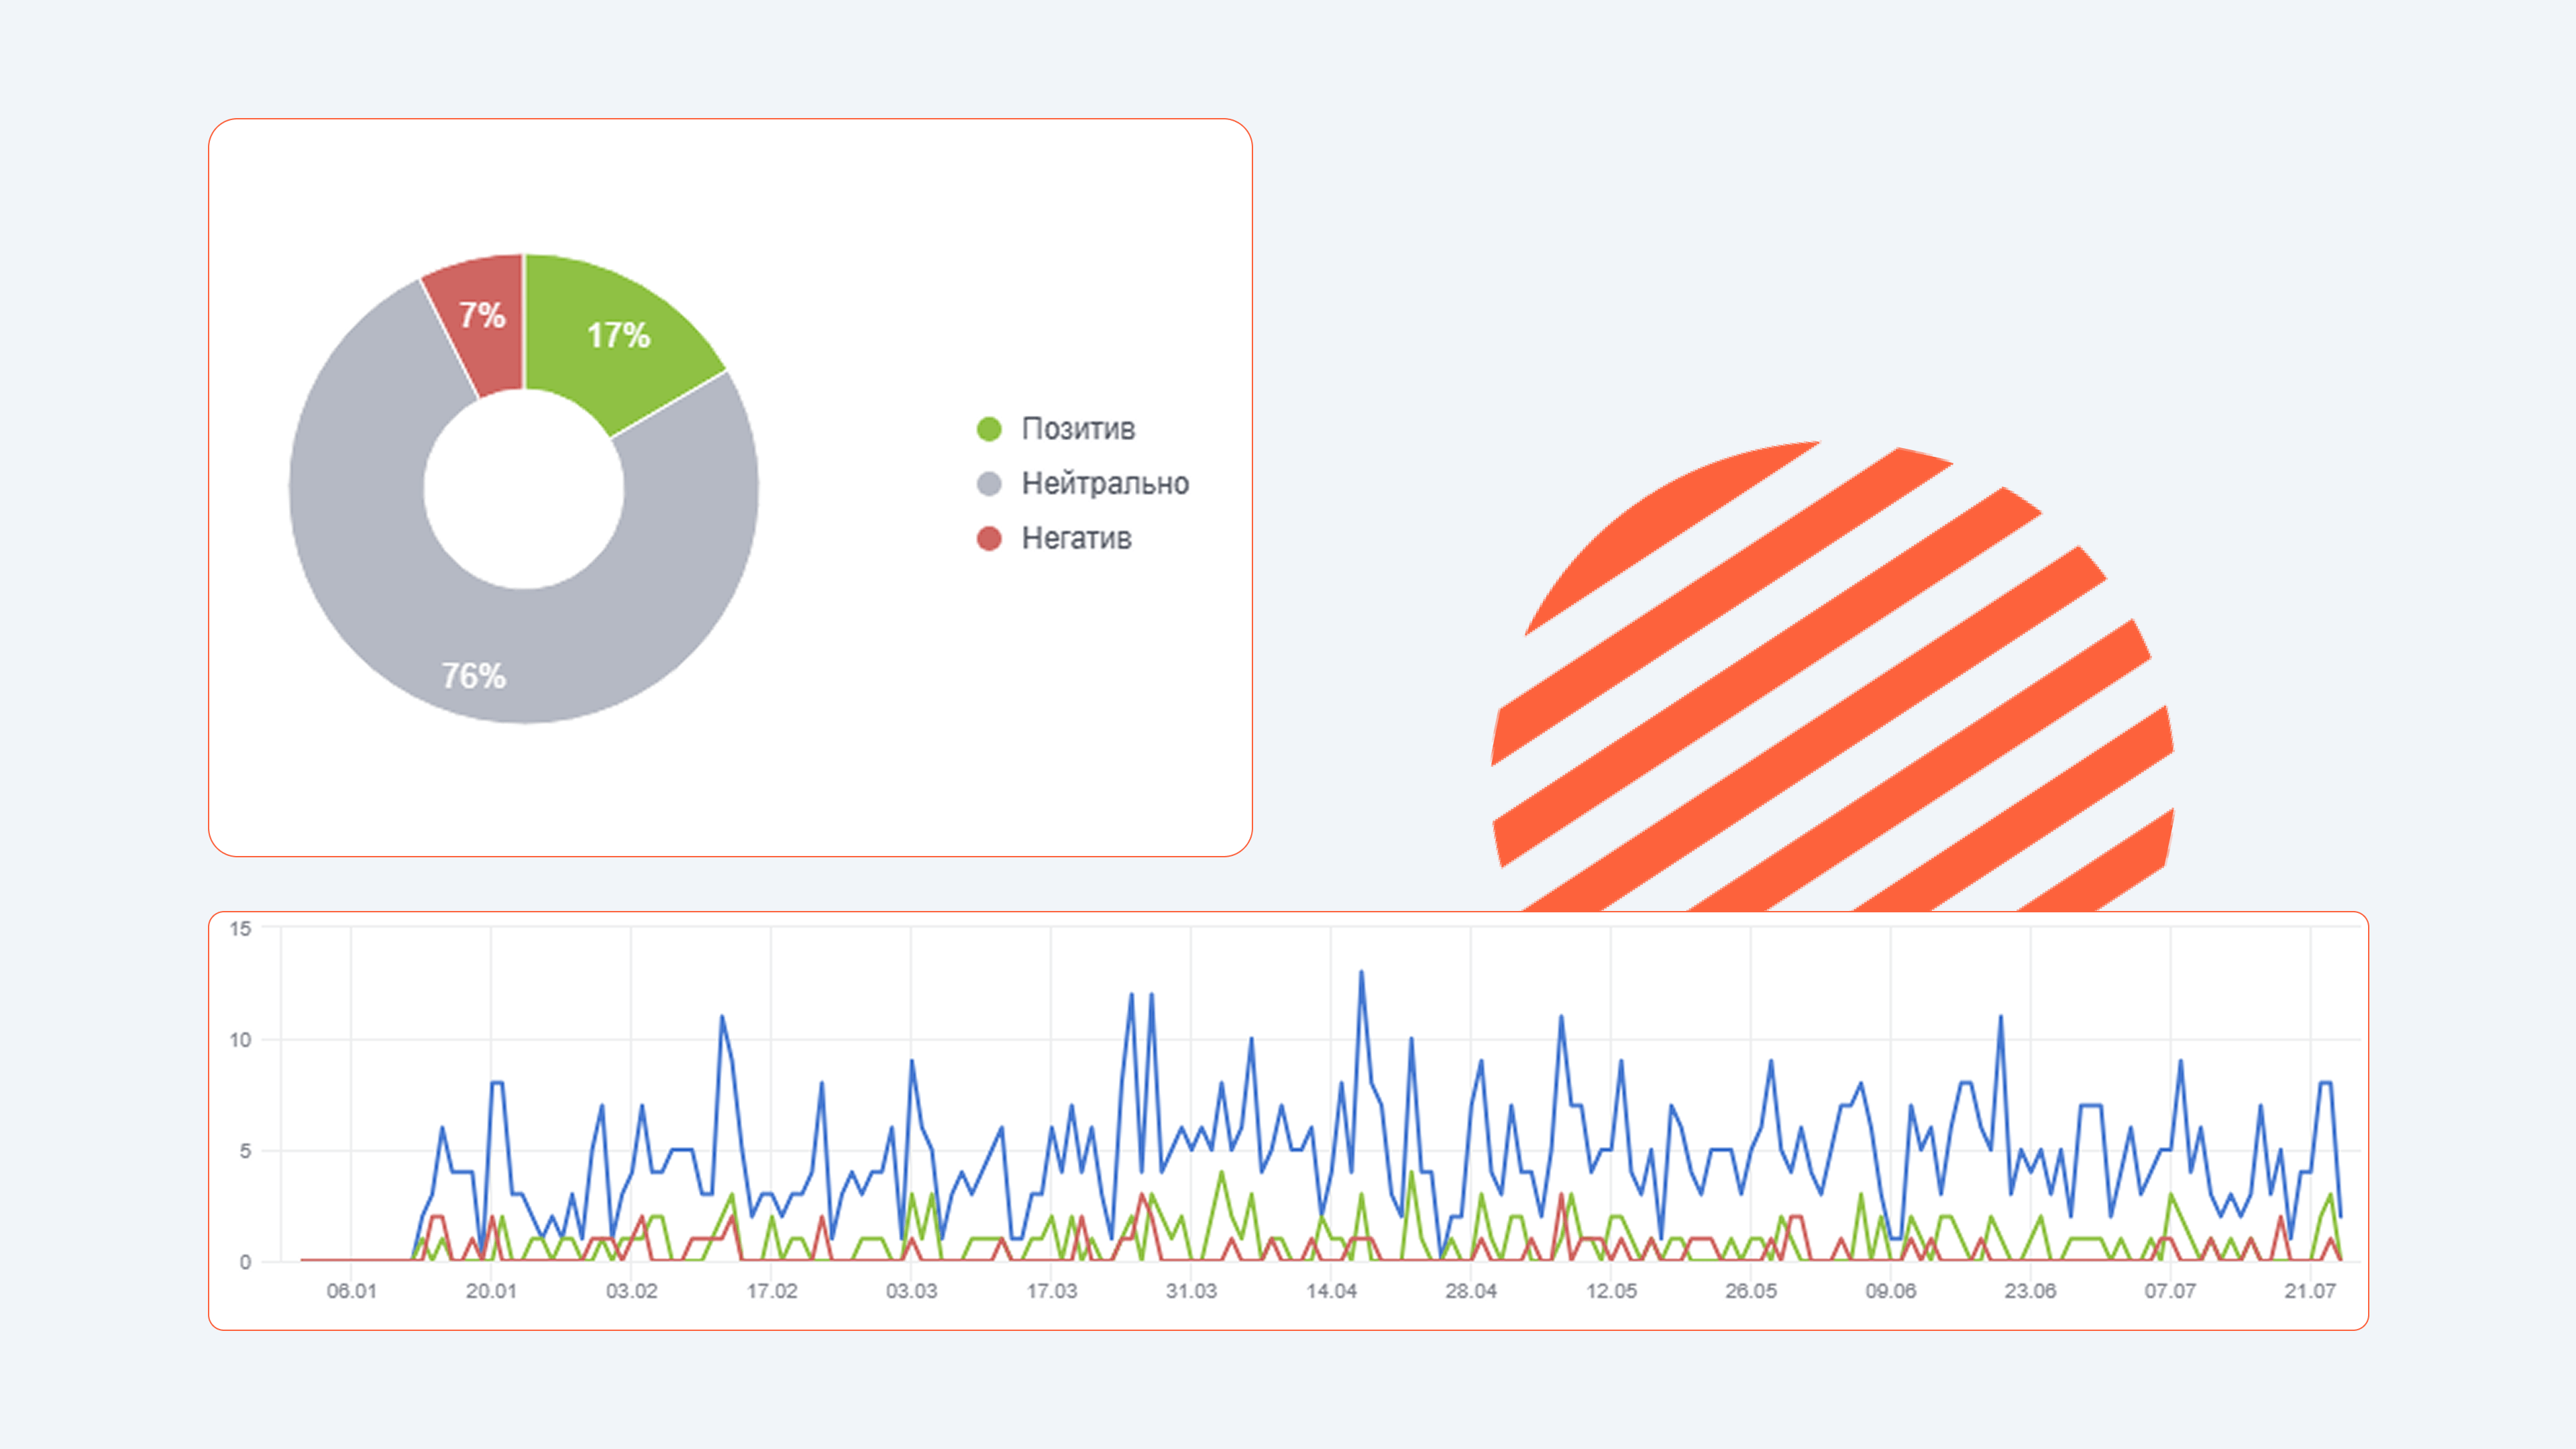
Task: Click the Негатив legend label
Action: 1076,539
